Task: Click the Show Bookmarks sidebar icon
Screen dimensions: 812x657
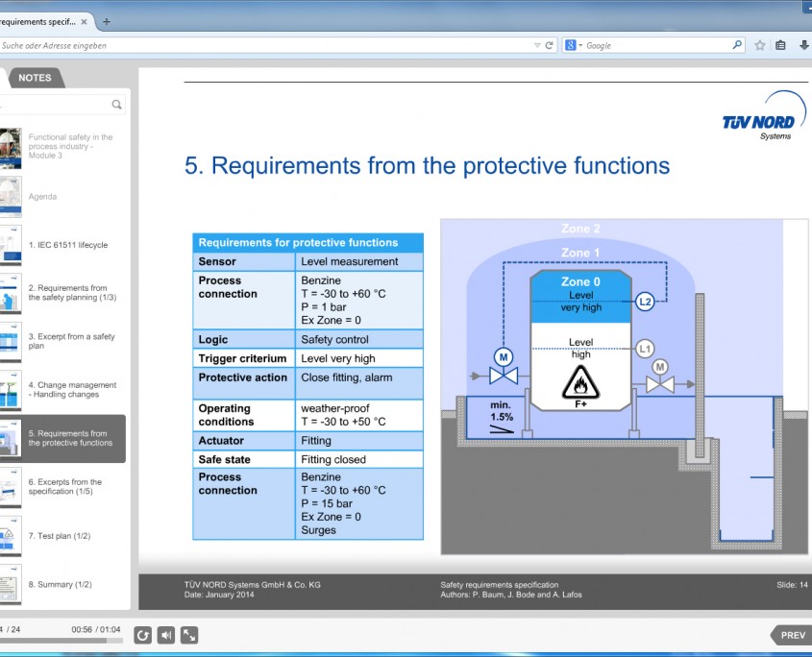Action: [779, 44]
